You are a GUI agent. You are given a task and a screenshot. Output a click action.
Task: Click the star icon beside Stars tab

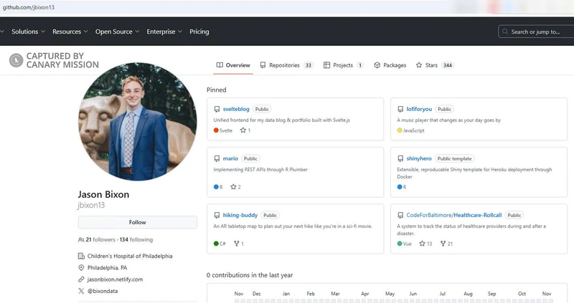point(419,65)
